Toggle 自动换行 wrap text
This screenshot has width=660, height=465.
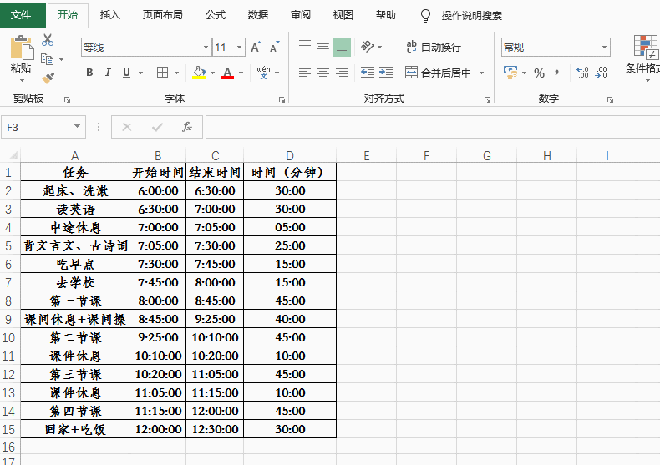tap(434, 47)
